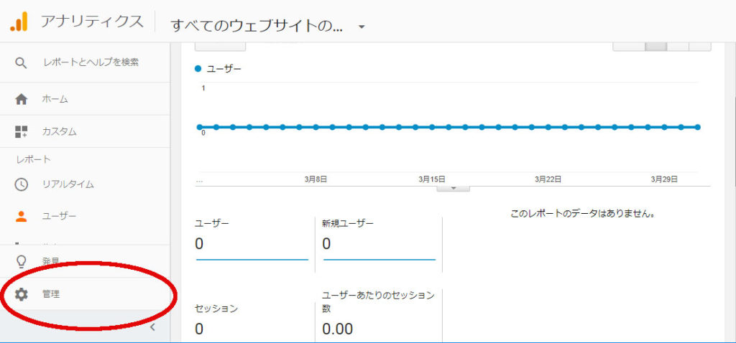Open the 管理 admin page
The width and height of the screenshot is (736, 343).
(x=50, y=294)
